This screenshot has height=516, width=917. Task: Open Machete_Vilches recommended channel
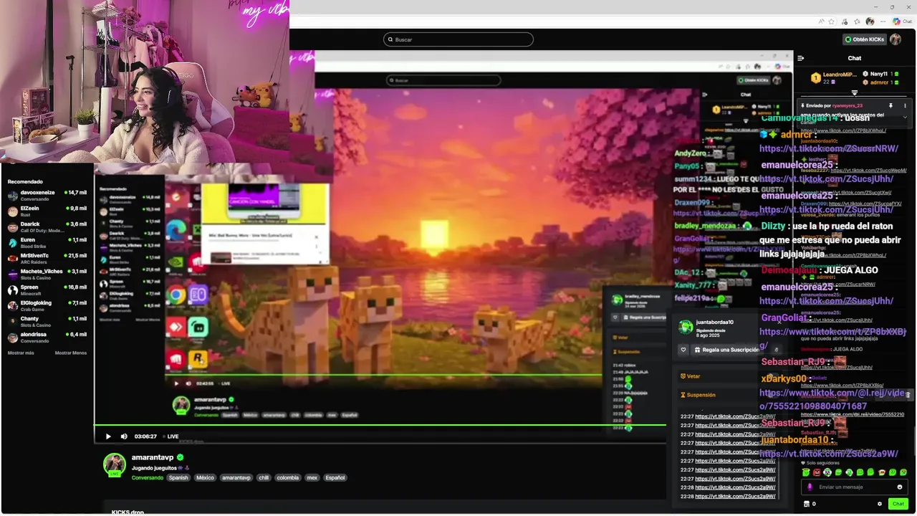(47, 274)
